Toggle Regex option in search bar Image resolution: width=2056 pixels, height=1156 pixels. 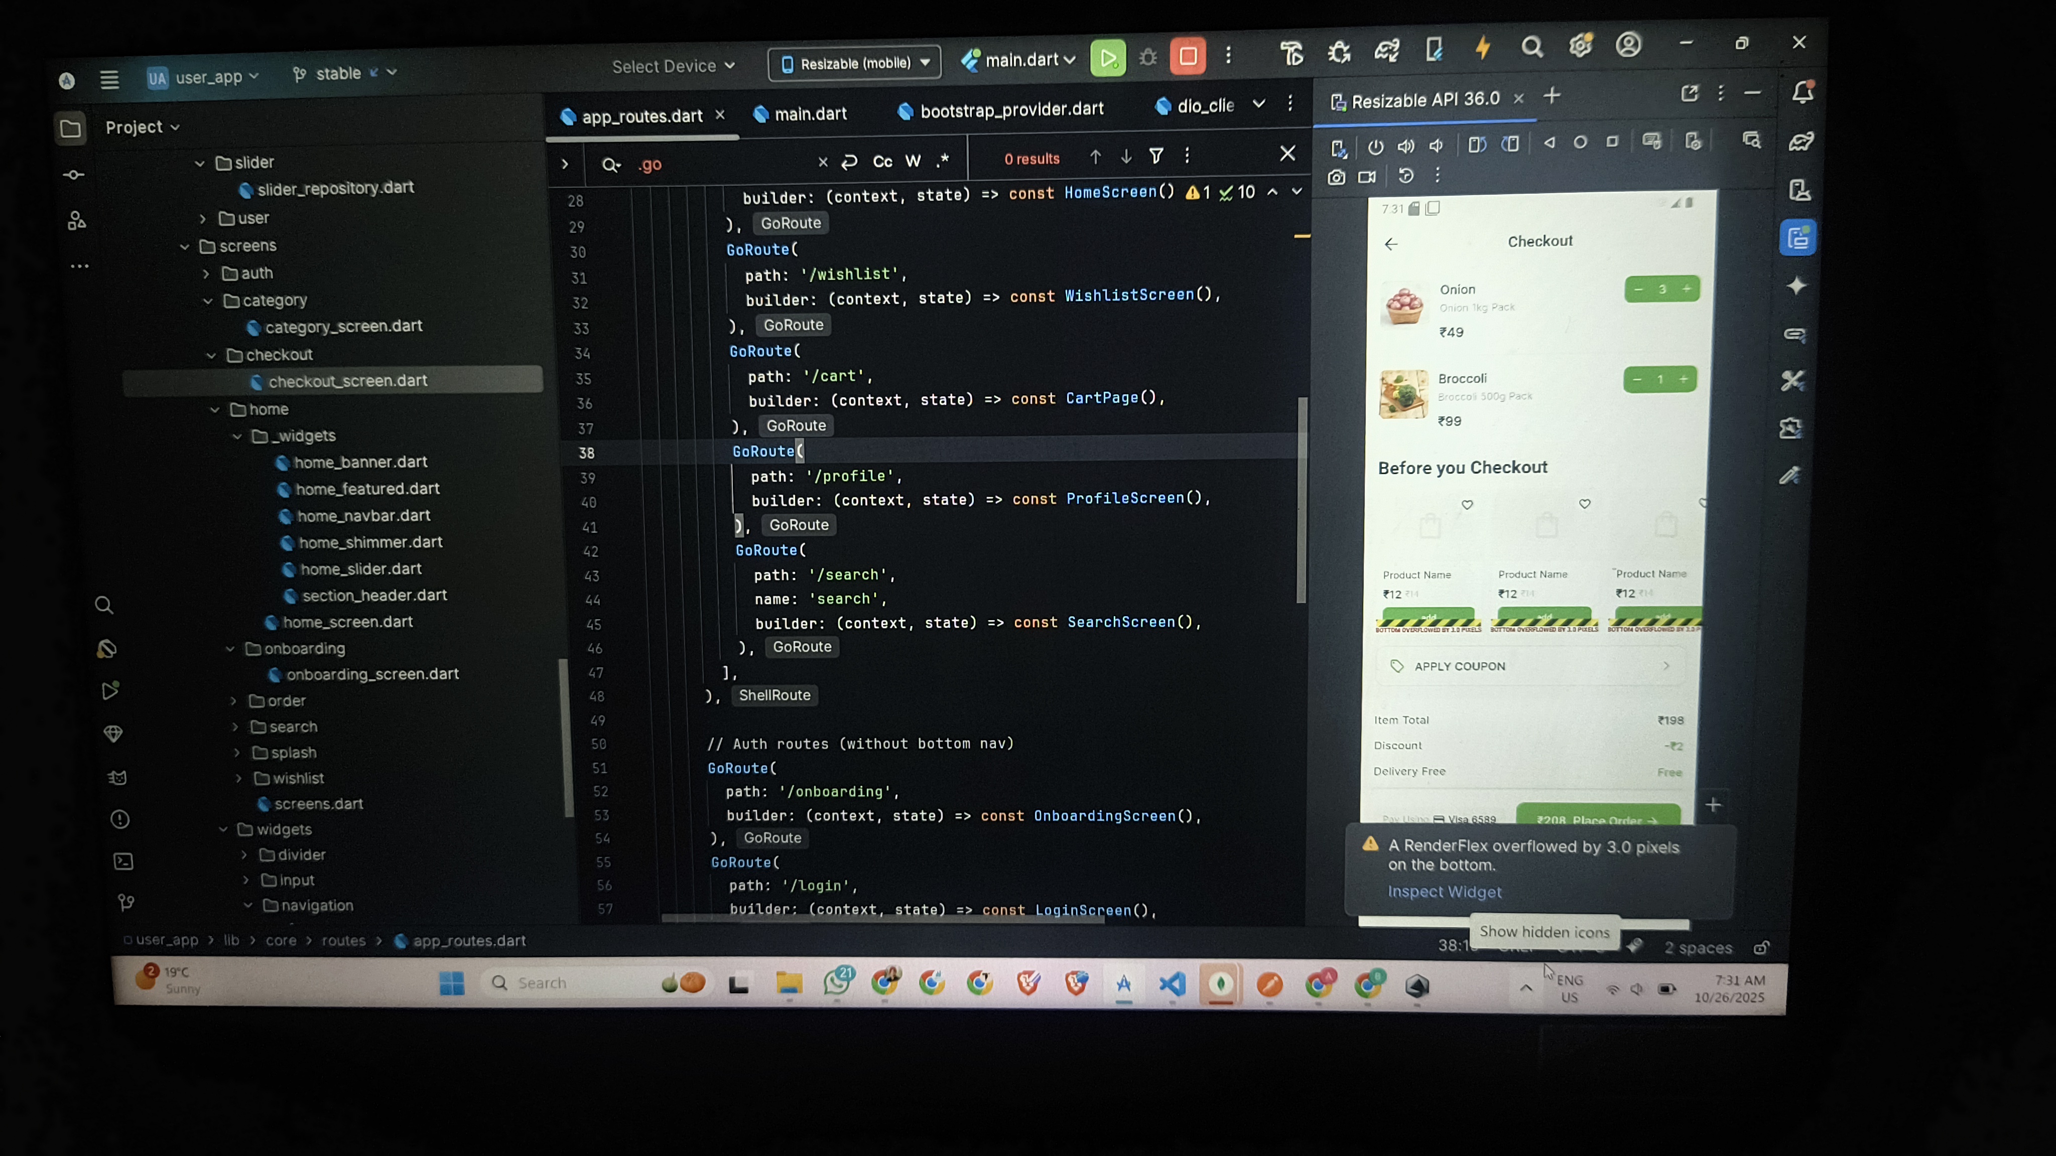pos(943,161)
